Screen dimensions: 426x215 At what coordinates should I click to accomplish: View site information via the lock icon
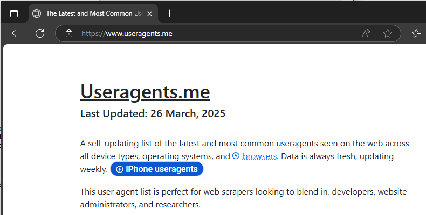click(68, 33)
